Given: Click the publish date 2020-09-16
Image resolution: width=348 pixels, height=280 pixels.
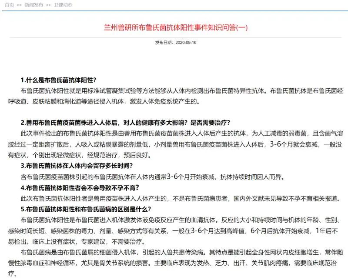Looking at the screenshot, I should click(x=187, y=43).
